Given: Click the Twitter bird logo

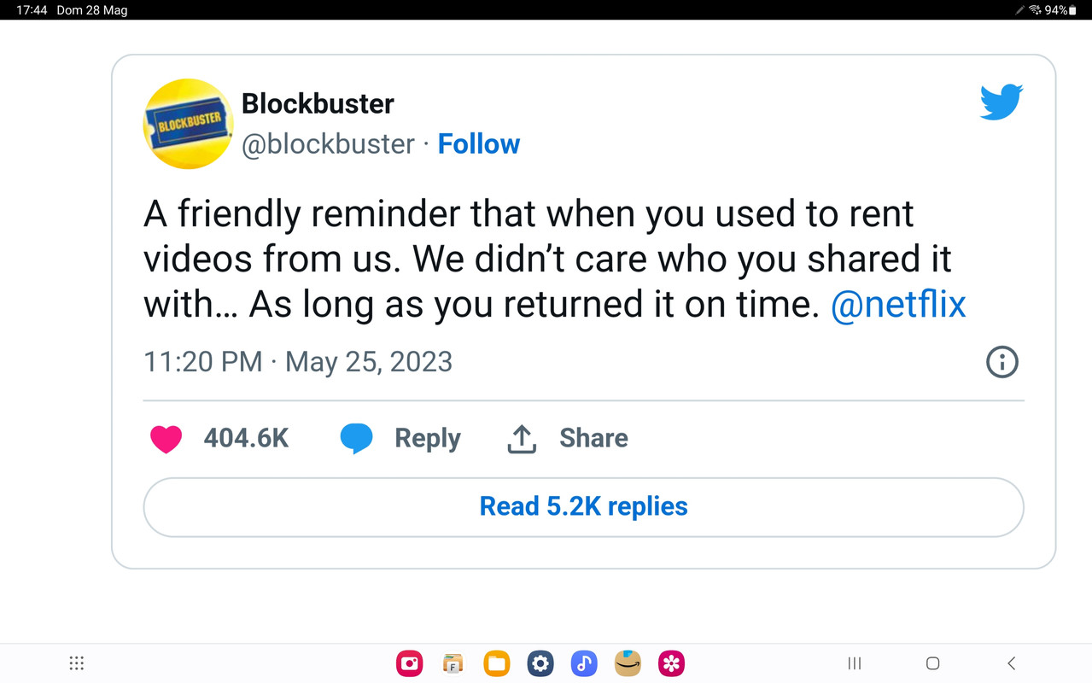Looking at the screenshot, I should coord(1001,101).
